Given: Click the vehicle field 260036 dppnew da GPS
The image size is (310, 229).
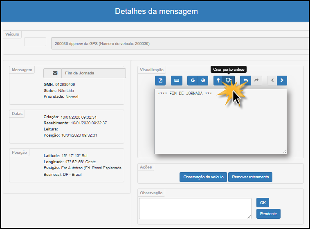Looking at the screenshot, I should coord(180,43).
